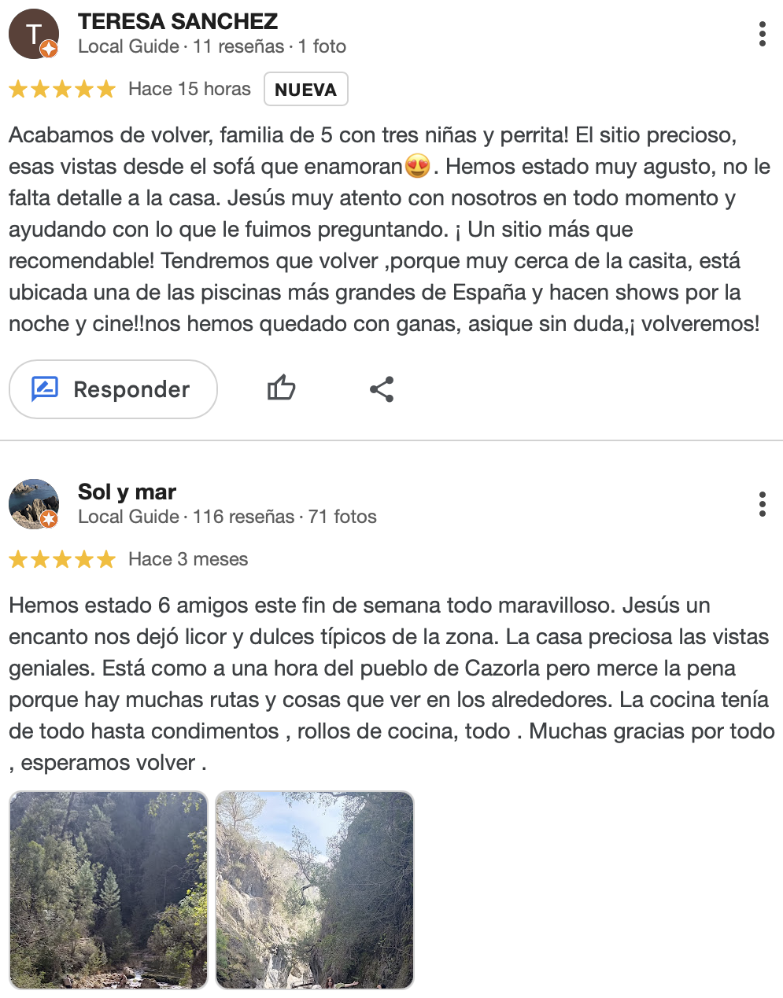Click Sol y mar profile picture
This screenshot has height=998, width=783.
[x=34, y=504]
